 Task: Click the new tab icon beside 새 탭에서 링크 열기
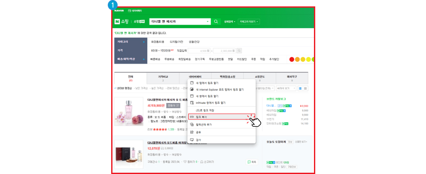pos(192,83)
